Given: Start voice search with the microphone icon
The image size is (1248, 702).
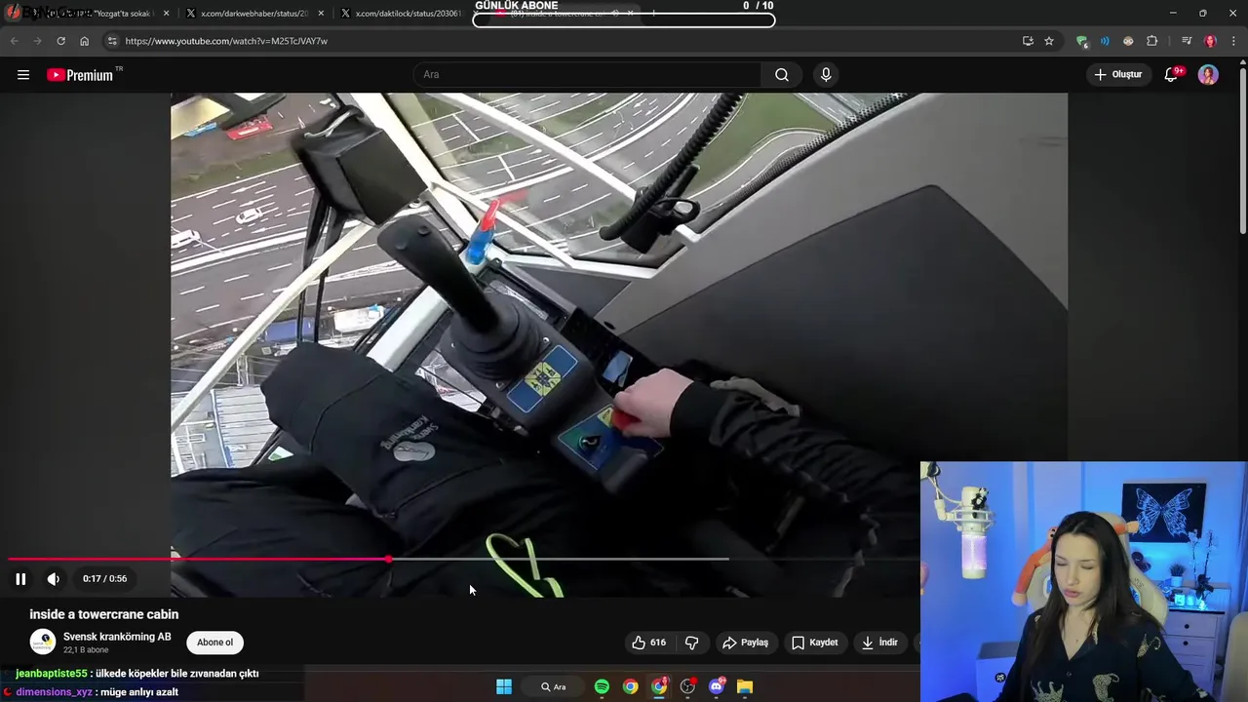Looking at the screenshot, I should (x=826, y=74).
